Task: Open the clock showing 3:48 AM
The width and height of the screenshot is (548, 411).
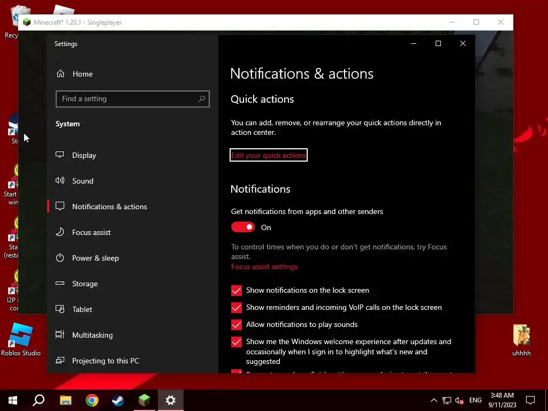Action: 502,400
